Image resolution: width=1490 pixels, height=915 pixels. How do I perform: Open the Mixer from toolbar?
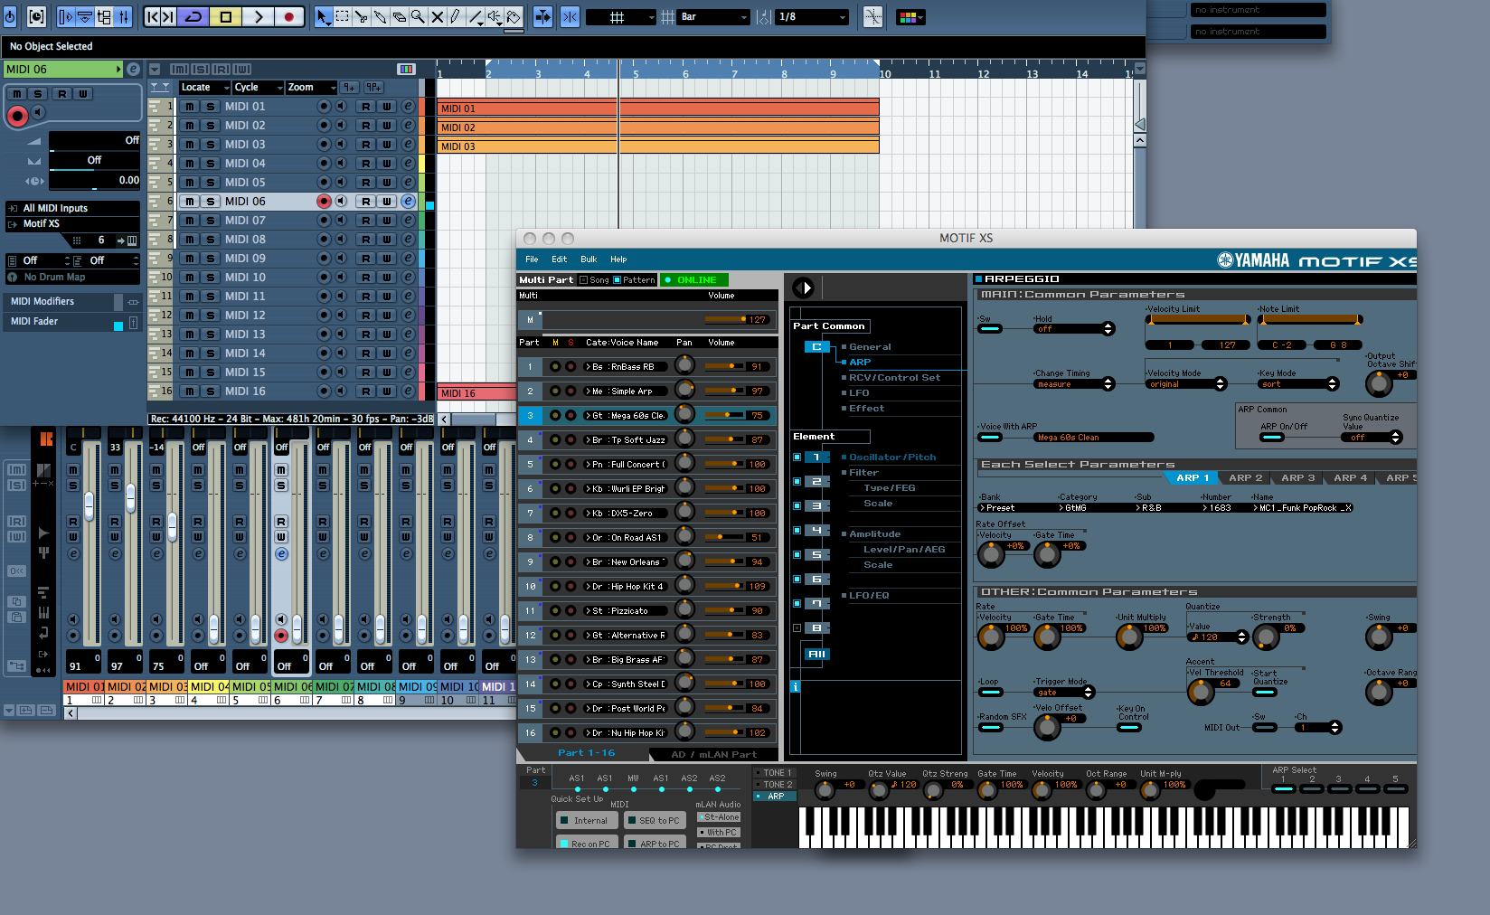coord(124,16)
